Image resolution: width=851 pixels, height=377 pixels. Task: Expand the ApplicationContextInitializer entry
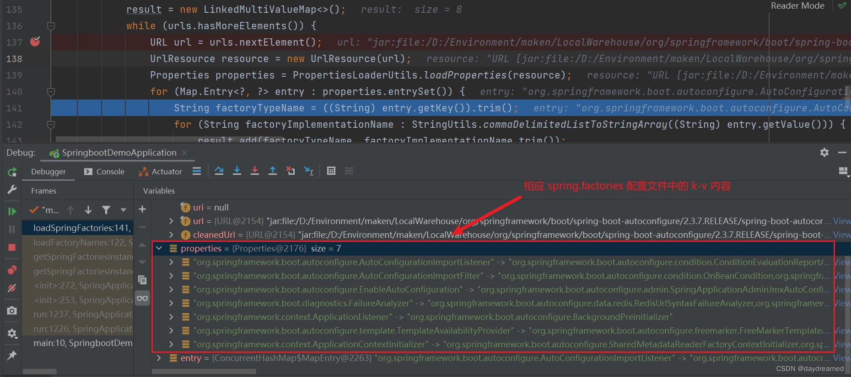point(171,344)
